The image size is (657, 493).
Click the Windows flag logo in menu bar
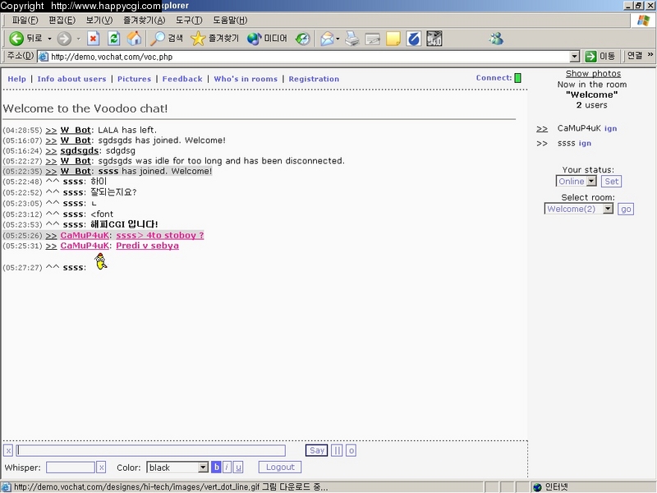coord(643,20)
